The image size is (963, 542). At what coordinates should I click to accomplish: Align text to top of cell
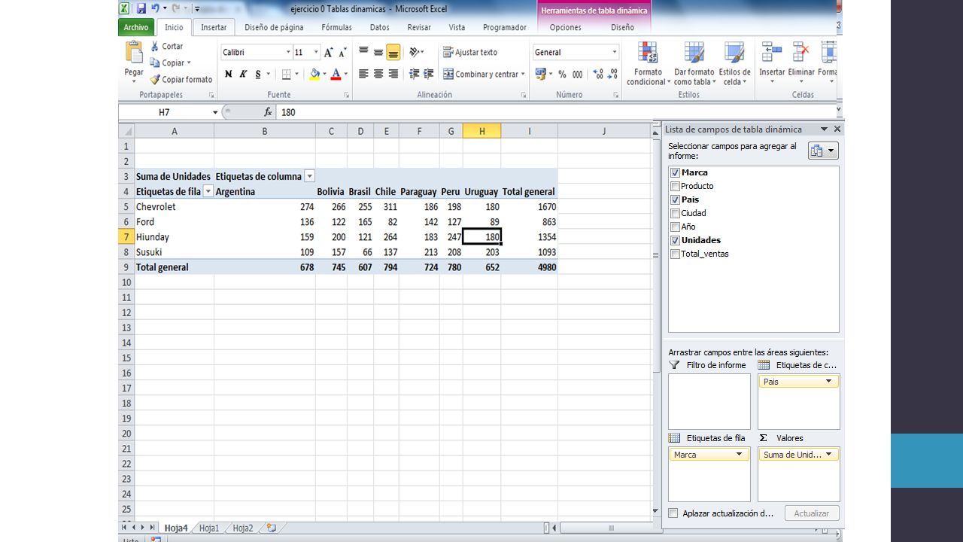(x=363, y=52)
